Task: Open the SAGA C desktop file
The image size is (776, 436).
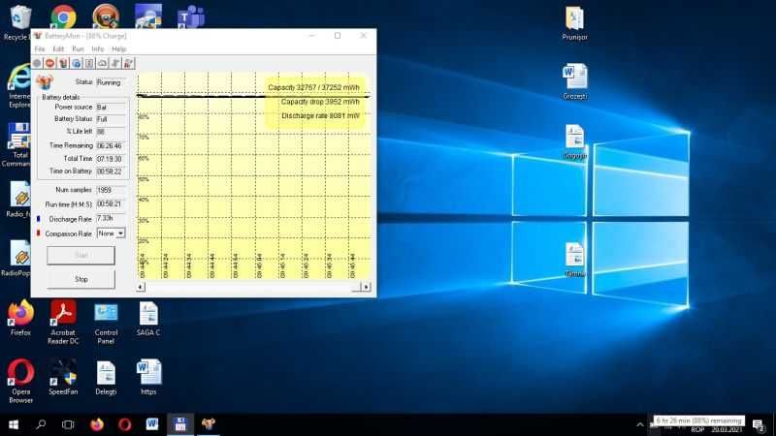Action: (148, 319)
